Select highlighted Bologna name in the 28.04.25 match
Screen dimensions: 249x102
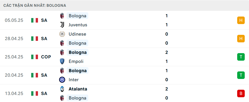[77, 43]
